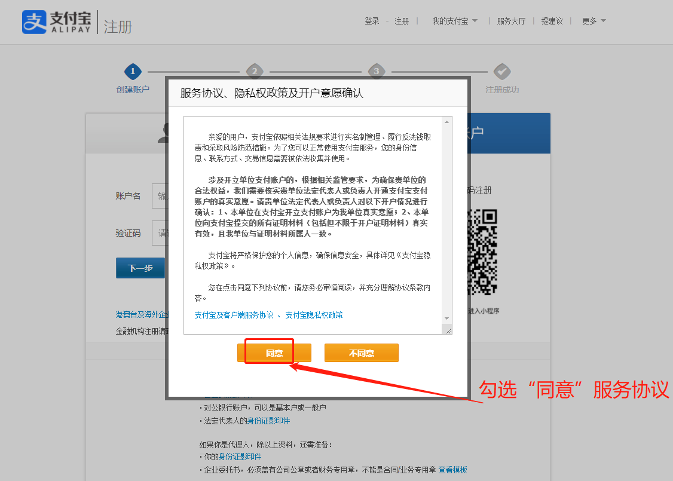Click the 账户名 input field
Viewport: 673px width, 481px height.
[x=160, y=196]
